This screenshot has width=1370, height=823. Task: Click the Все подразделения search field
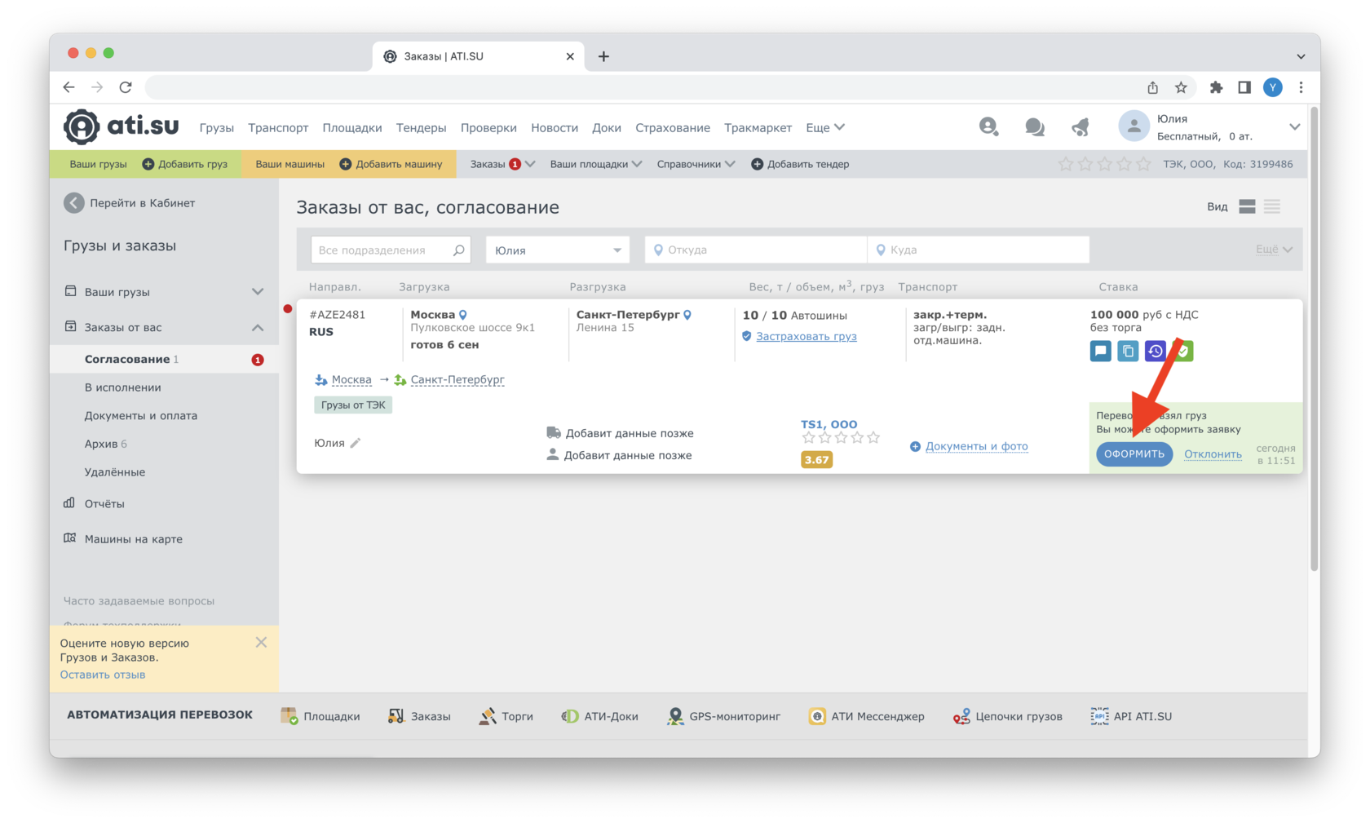click(391, 250)
